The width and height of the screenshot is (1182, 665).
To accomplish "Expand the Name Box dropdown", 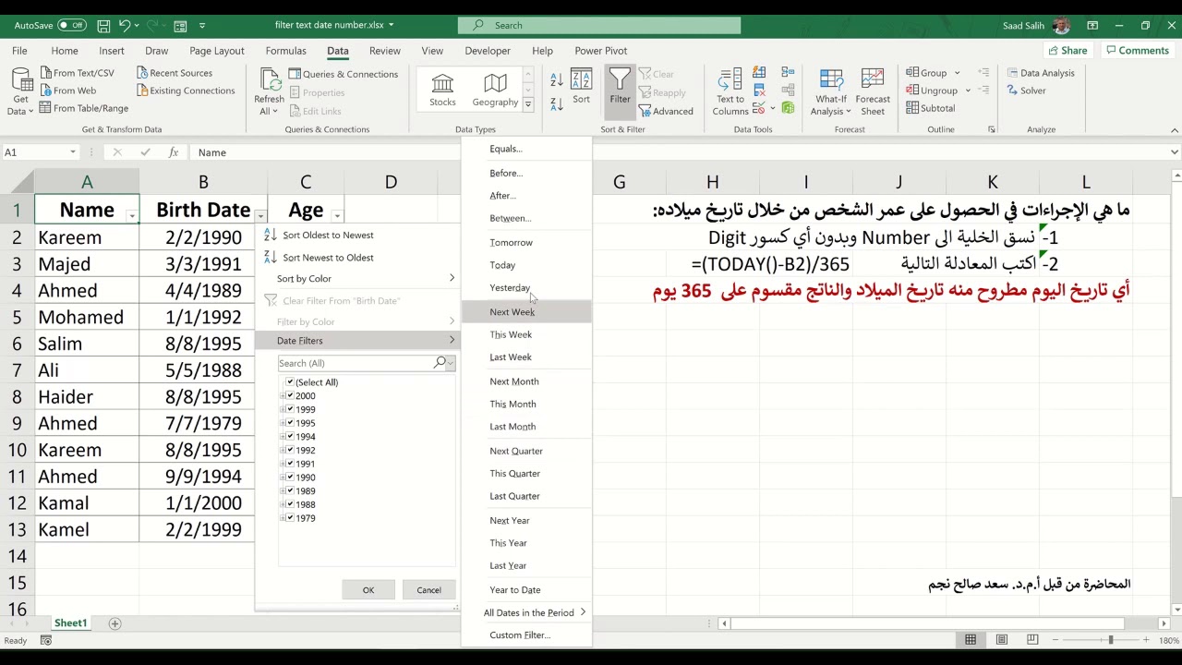I will [x=73, y=152].
